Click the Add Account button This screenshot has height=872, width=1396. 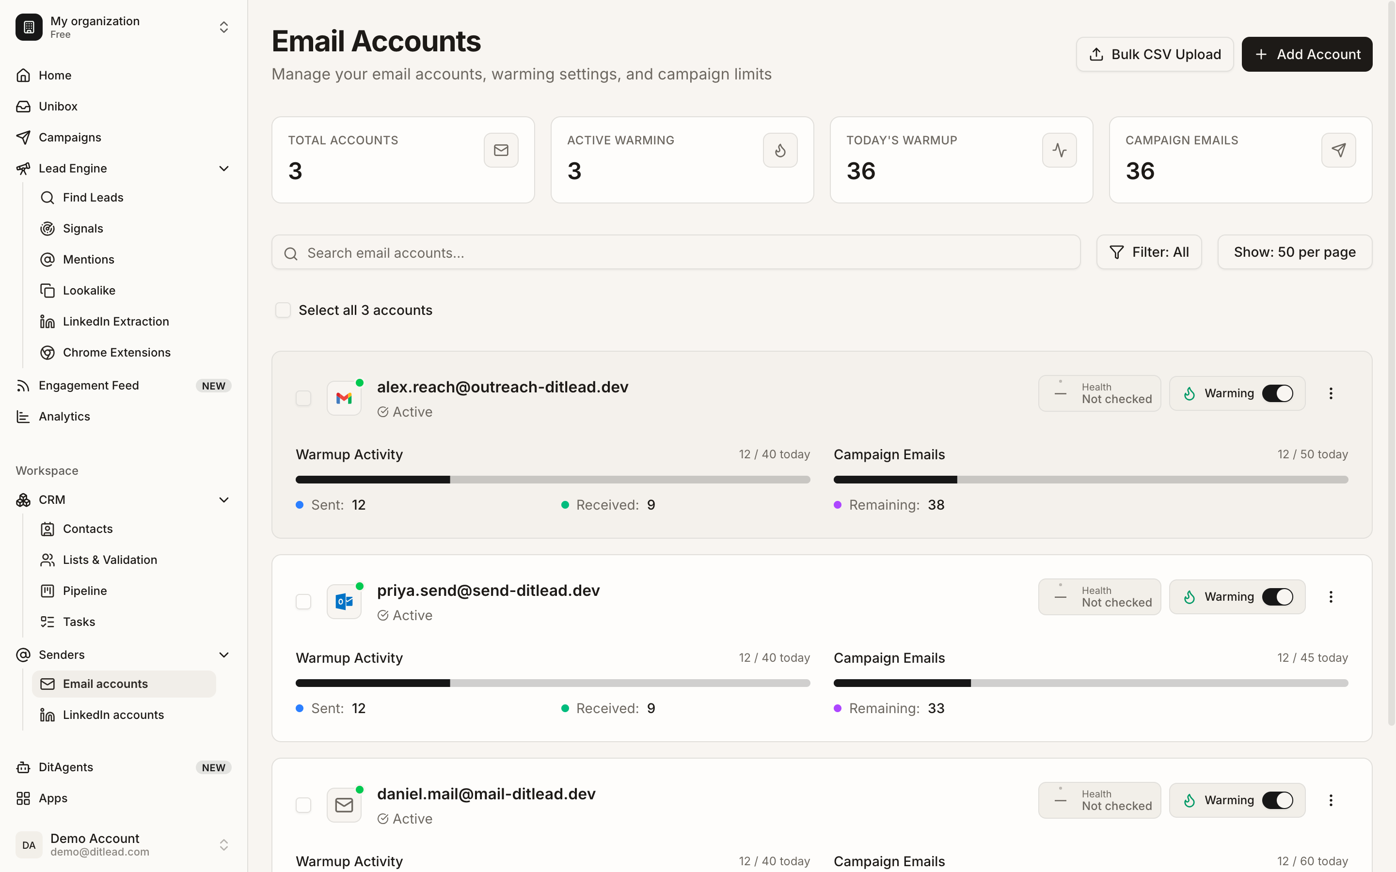[x=1307, y=54]
